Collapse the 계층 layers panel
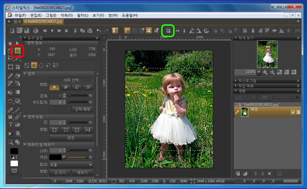The width and height of the screenshot is (307, 189). (236, 91)
